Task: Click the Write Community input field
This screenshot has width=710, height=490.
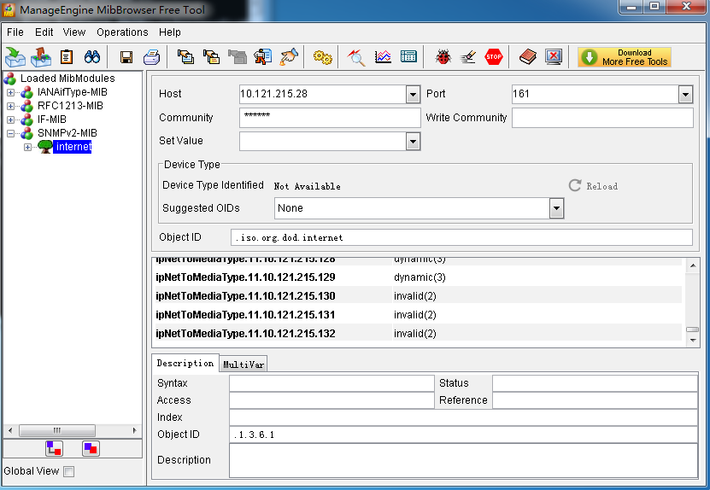Action: tap(602, 118)
